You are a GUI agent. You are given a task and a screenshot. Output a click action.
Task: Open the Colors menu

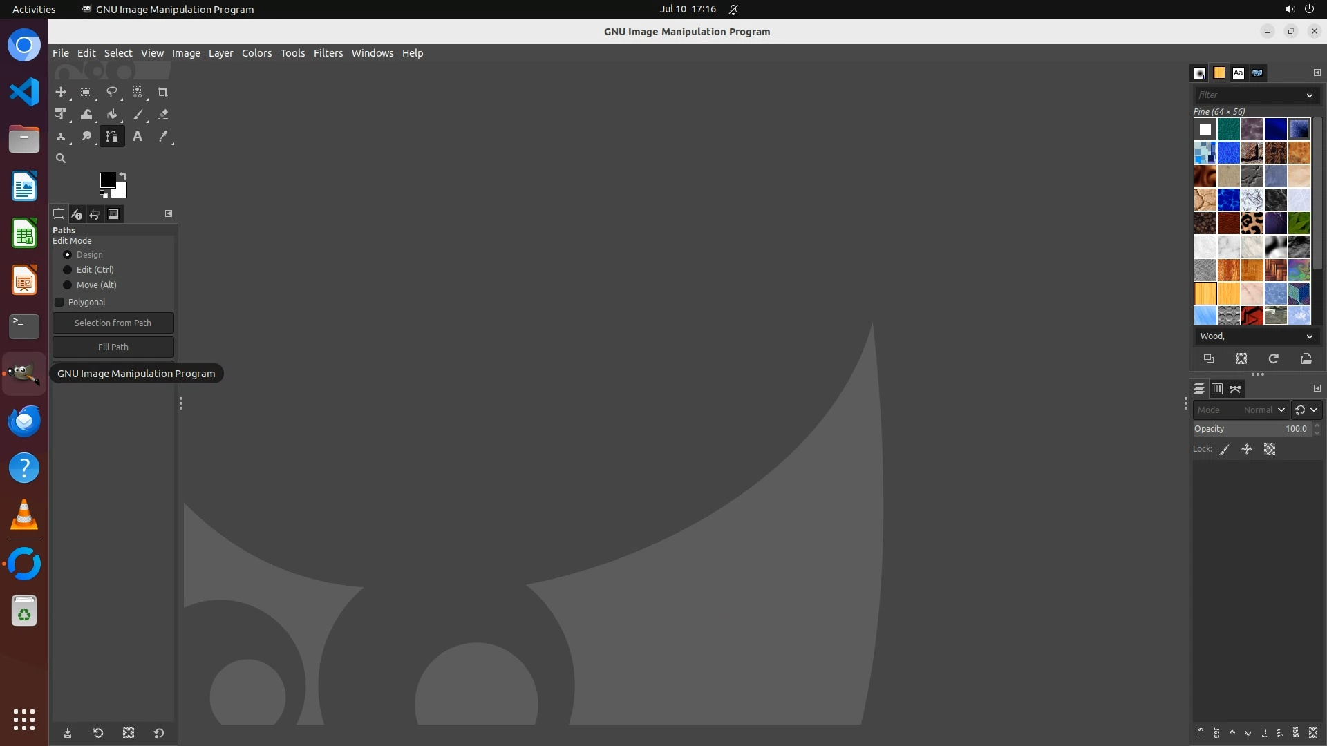(256, 53)
